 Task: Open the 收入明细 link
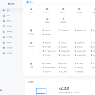pos(62,72)
